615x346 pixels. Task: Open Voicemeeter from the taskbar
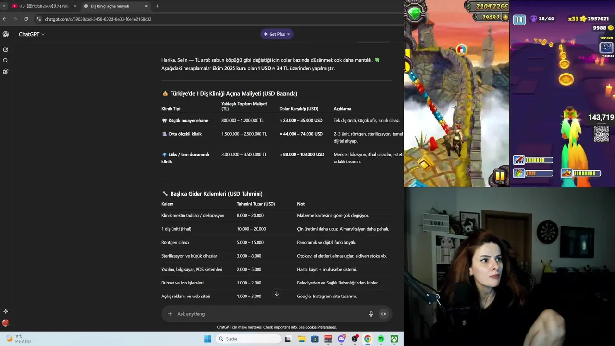(329, 339)
